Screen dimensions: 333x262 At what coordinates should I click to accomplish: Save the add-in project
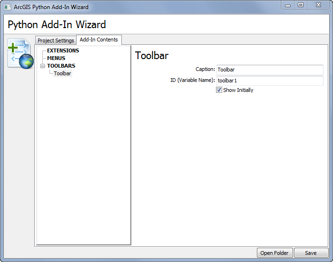[311, 253]
